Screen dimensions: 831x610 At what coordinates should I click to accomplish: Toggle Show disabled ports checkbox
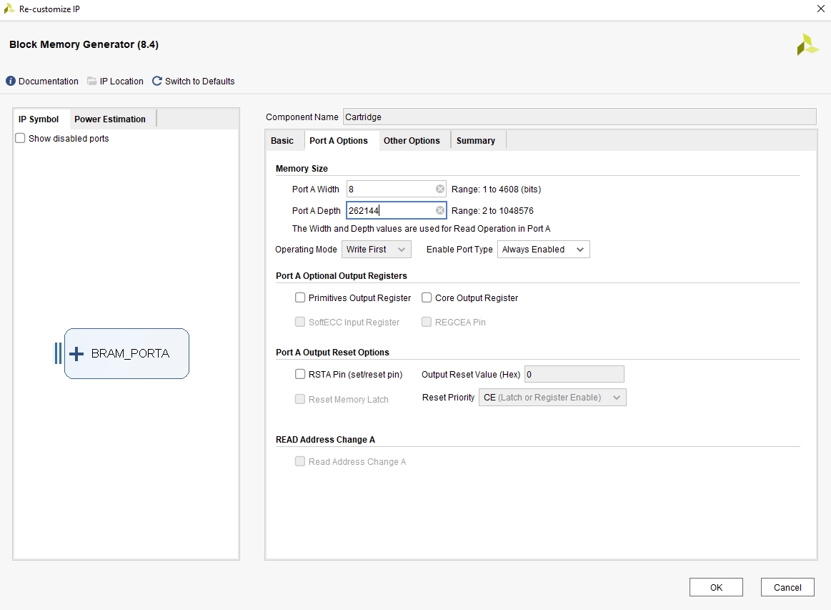point(20,139)
